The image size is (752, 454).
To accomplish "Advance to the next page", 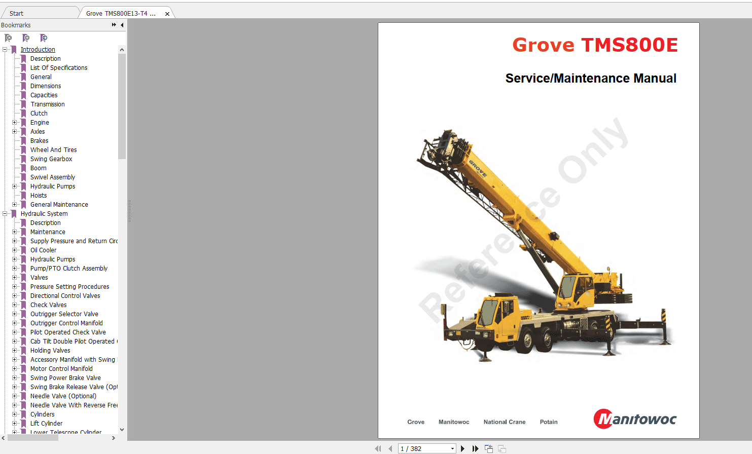I will click(x=462, y=448).
